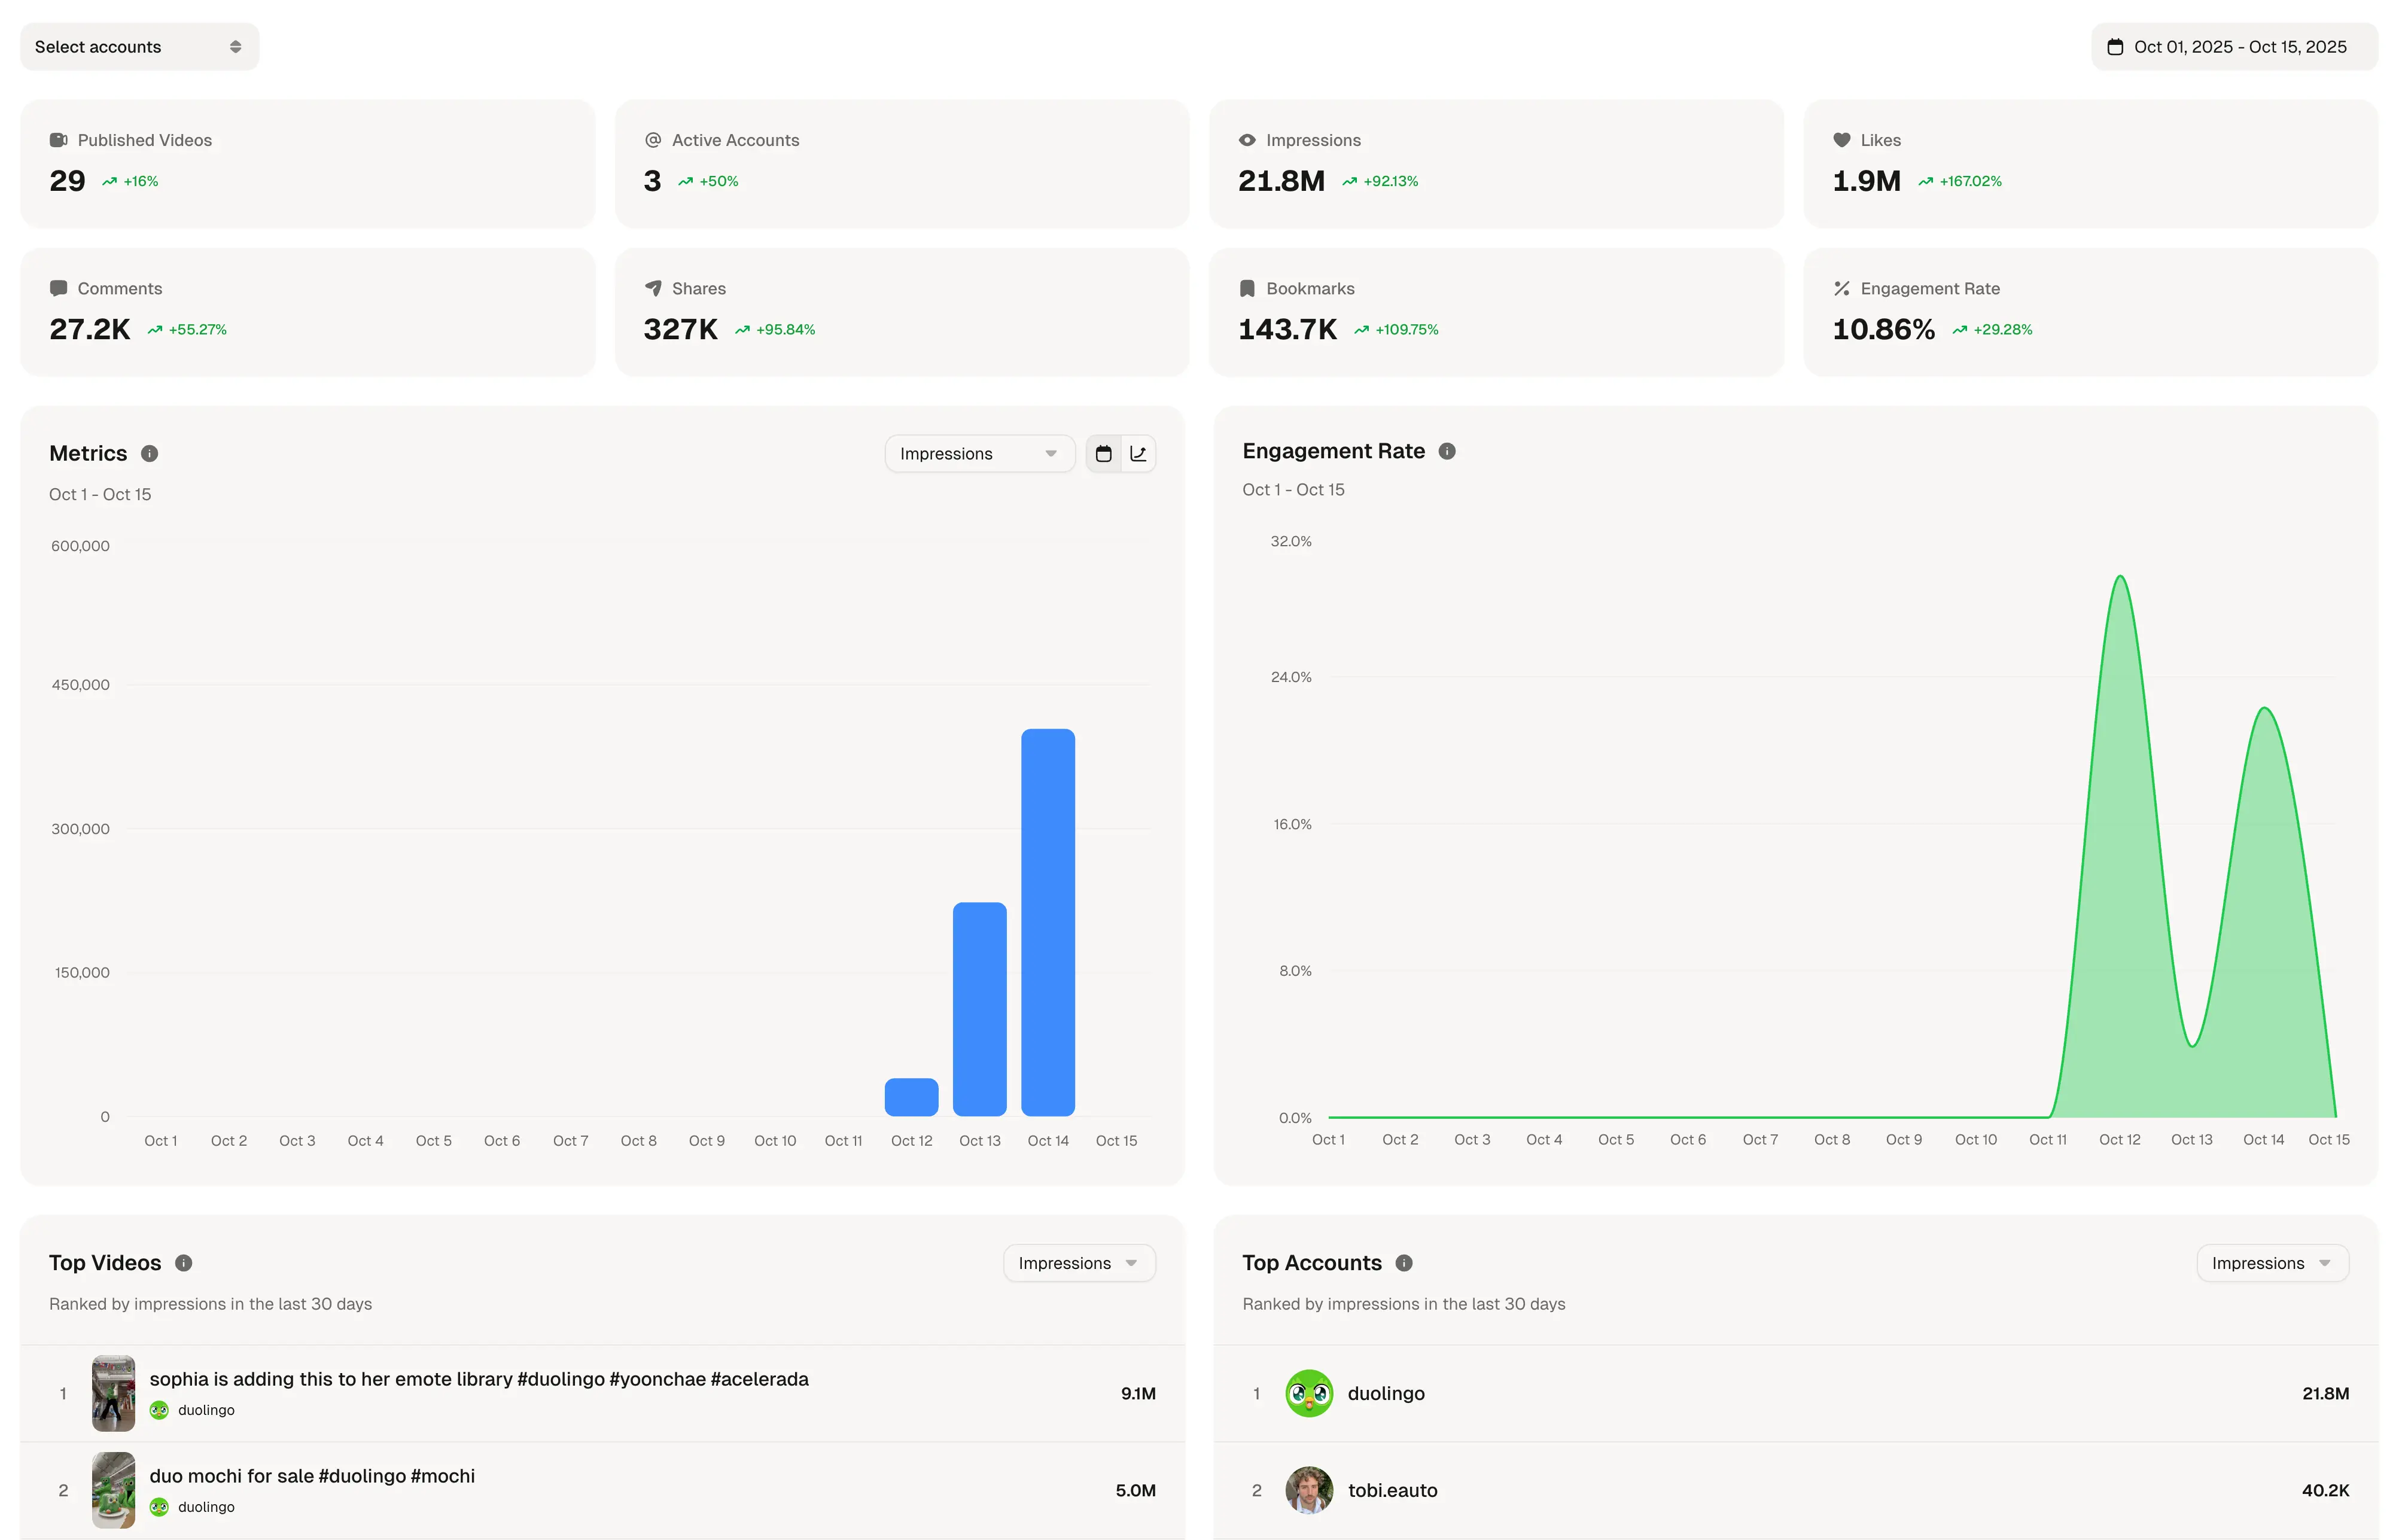Click the bookmark icon on Bookmarks card
2399x1540 pixels.
coord(1247,288)
